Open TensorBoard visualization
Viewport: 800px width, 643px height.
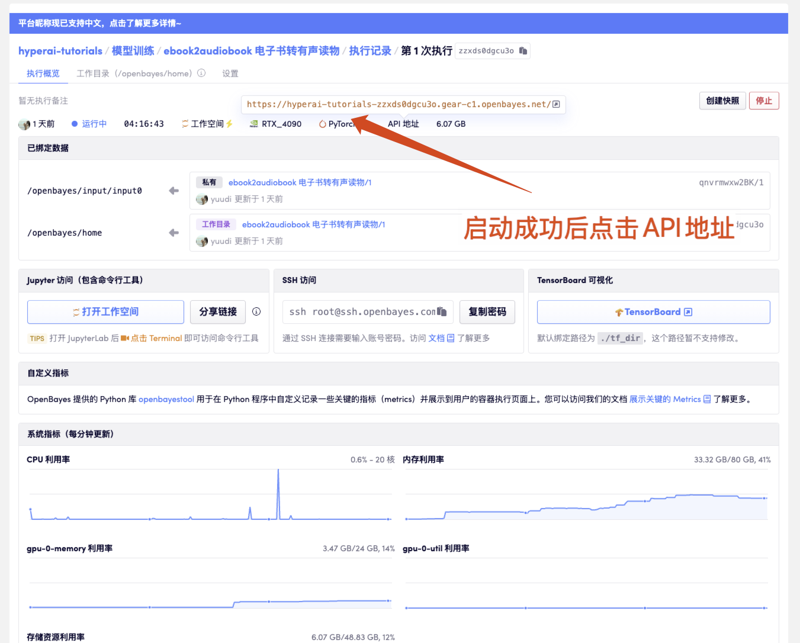[653, 312]
